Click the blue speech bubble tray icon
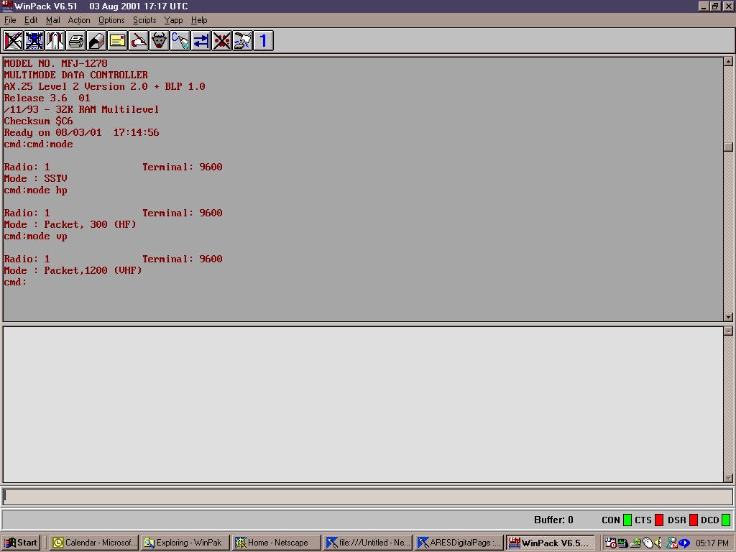The image size is (736, 552). 684,543
